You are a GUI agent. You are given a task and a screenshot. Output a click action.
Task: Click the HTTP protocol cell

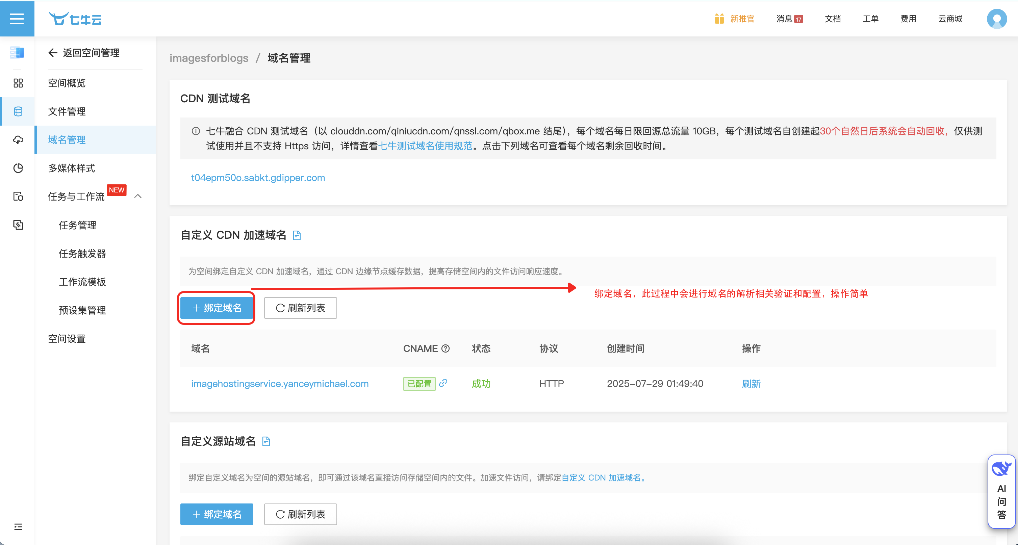(x=552, y=384)
